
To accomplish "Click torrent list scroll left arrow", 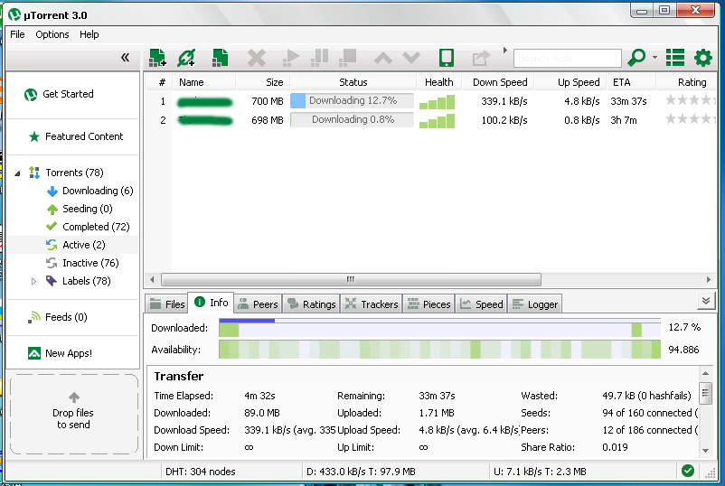I will [152, 279].
